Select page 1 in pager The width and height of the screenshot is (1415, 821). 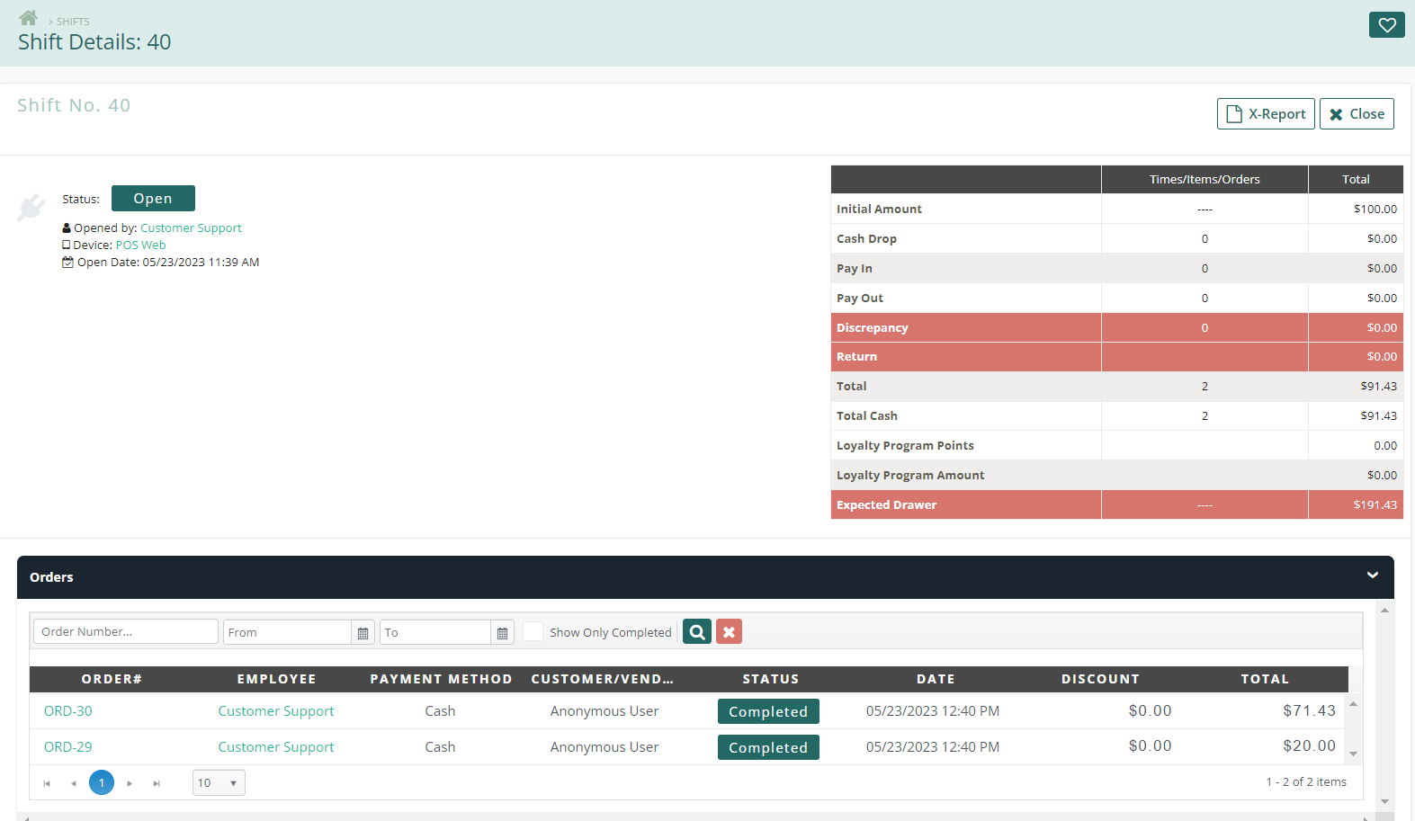coord(102,782)
